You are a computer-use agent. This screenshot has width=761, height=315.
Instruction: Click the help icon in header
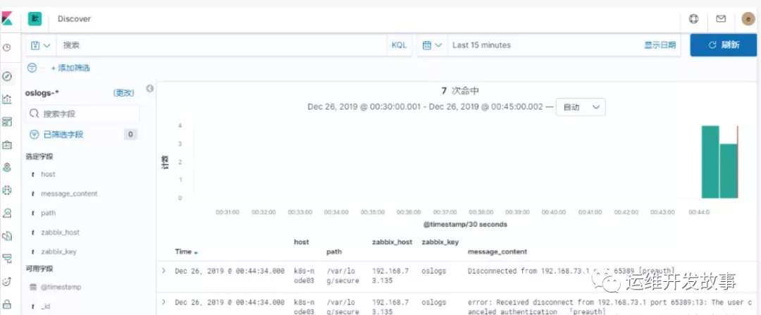pos(693,19)
